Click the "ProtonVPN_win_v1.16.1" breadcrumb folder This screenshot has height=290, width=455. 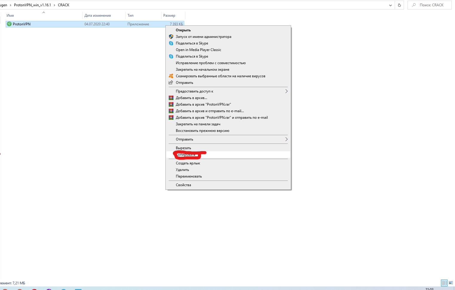pyautogui.click(x=32, y=5)
